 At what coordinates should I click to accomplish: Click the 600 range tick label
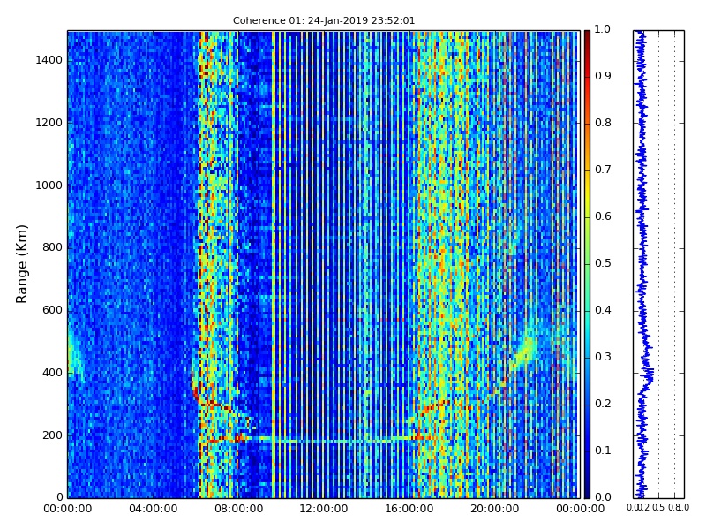[52, 310]
